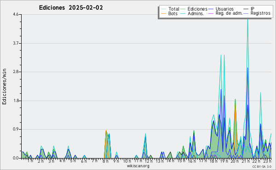Click the 19 h x-axis label

click(224, 161)
